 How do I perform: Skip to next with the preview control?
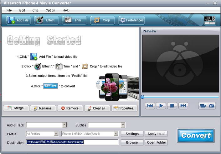(x=183, y=106)
